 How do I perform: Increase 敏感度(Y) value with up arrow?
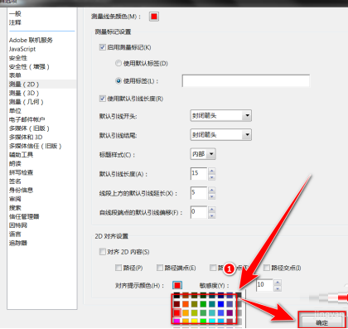[x=278, y=283]
